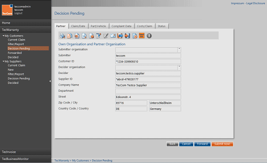This screenshot has height=163, width=267.
Task: Click the Country Code field DE
Action: click(131, 109)
